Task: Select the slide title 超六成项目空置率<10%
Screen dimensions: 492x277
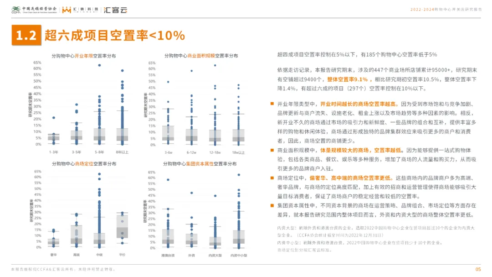Action: tap(114, 36)
